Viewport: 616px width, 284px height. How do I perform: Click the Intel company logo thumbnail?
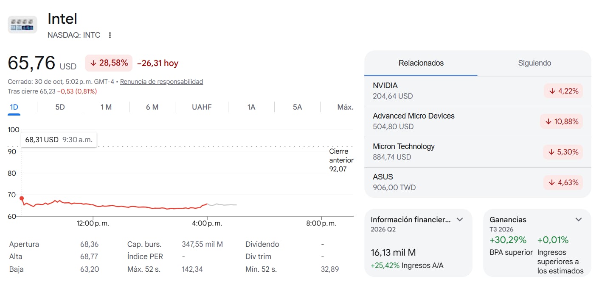click(23, 25)
